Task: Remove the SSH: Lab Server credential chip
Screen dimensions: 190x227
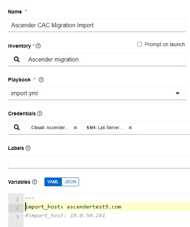Action: point(130,128)
